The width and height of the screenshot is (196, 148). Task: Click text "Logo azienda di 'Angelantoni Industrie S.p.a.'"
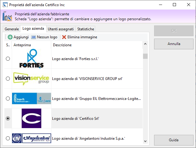pyautogui.click(x=88, y=139)
